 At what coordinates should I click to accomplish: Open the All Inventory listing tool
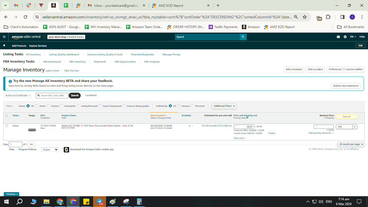[33, 54]
